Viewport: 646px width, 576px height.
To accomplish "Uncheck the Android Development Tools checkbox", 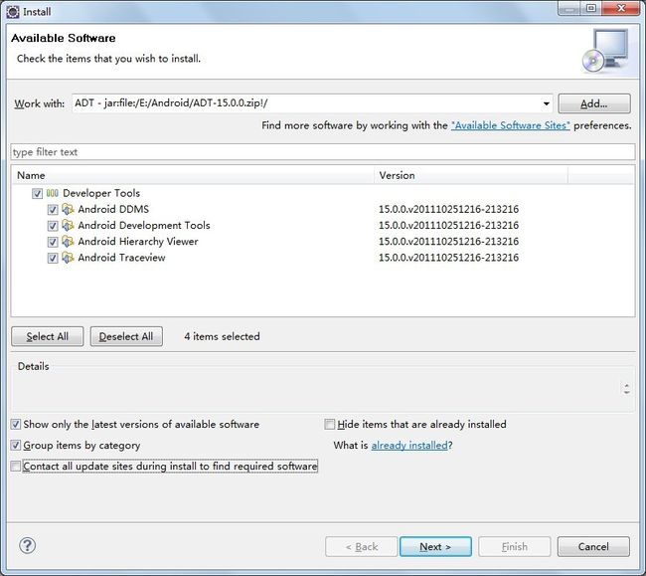I will tap(53, 226).
